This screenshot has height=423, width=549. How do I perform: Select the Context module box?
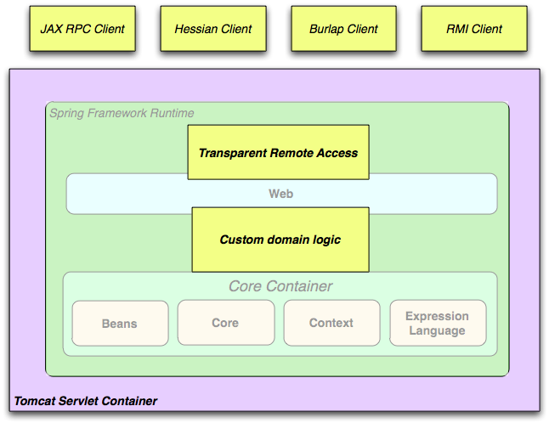pos(331,323)
